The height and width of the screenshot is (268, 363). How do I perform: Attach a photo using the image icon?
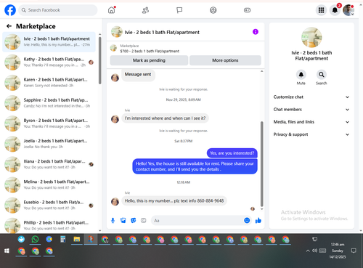[x=123, y=220]
